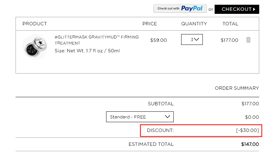
Task: Click the PayPal logo in checkout button
Action: (x=192, y=8)
